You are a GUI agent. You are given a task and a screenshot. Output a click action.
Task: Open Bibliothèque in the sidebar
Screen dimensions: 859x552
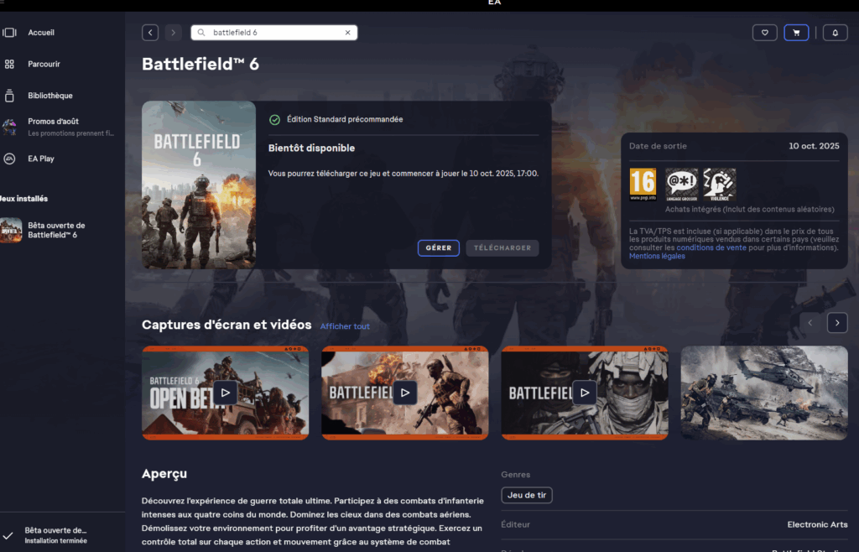49,96
